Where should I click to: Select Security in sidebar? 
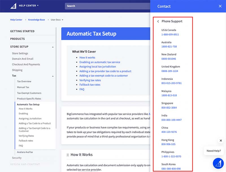(17, 158)
